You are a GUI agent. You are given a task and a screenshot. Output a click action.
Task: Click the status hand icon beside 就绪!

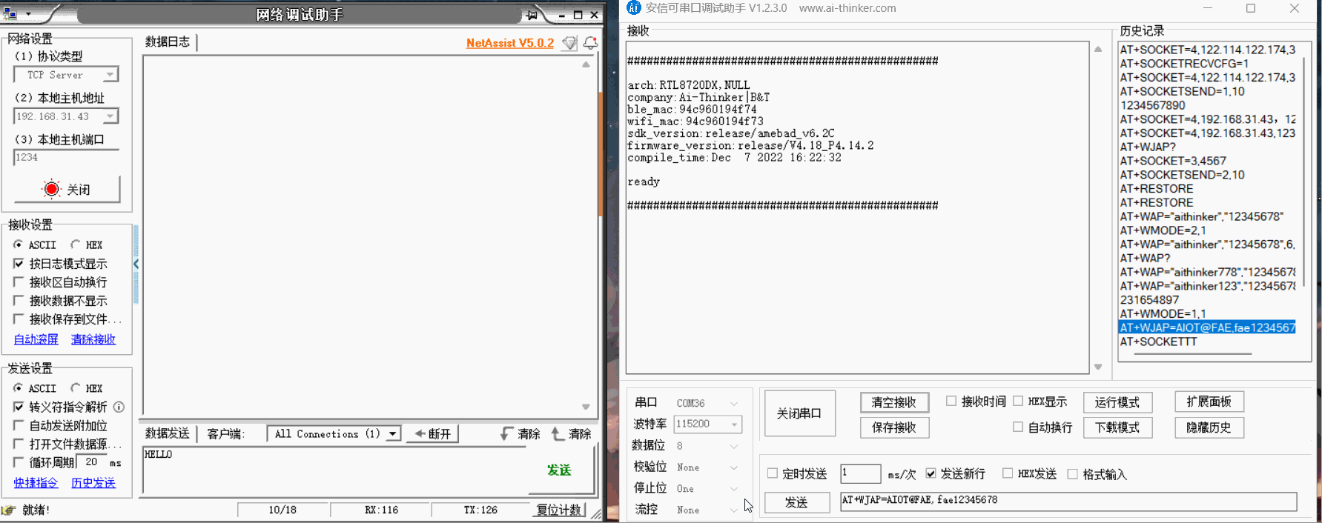(x=9, y=510)
